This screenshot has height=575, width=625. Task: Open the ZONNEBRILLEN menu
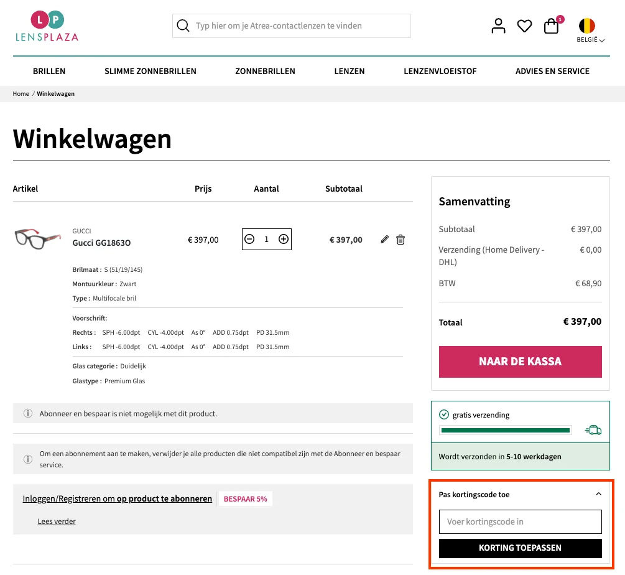265,71
